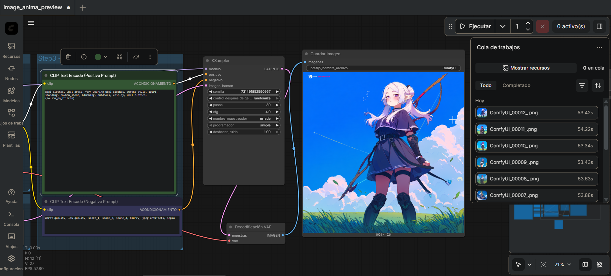Expand the Ejecutar run options dropdown

[x=503, y=26]
